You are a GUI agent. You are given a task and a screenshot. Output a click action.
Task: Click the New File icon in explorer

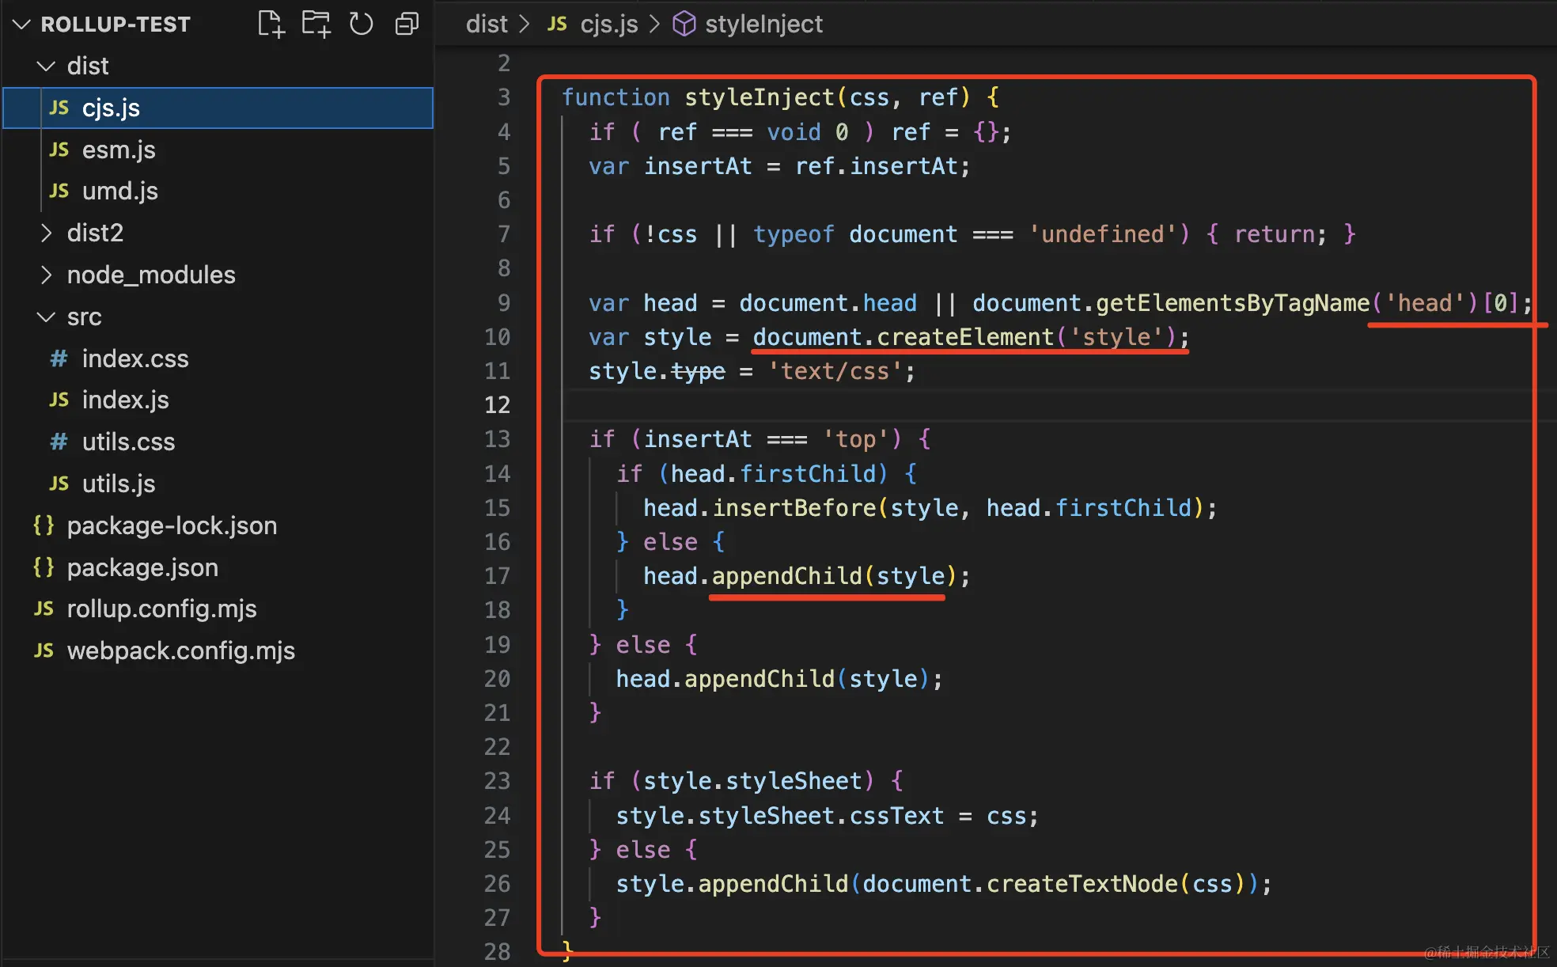point(271,24)
